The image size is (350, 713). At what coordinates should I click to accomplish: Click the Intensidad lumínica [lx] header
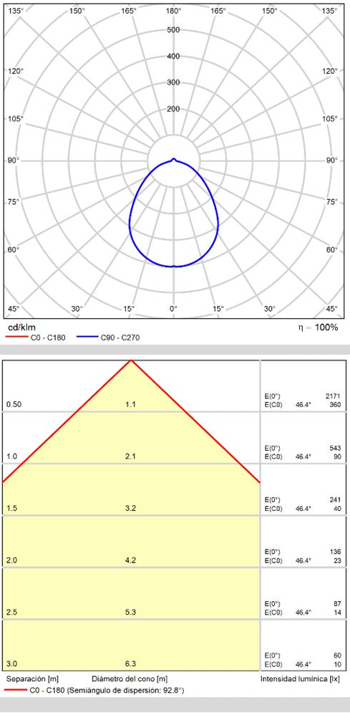301,679
